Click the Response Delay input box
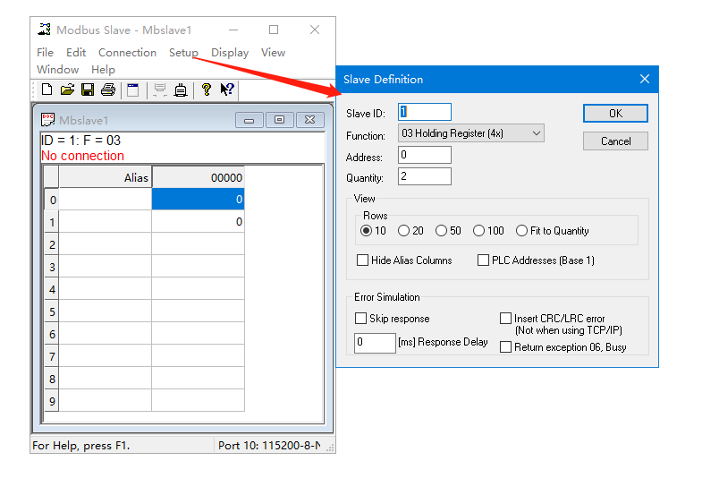The image size is (719, 478). (x=375, y=343)
